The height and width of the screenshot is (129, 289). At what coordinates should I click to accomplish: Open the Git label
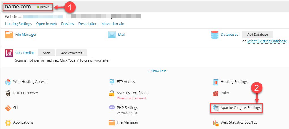coord(16,107)
